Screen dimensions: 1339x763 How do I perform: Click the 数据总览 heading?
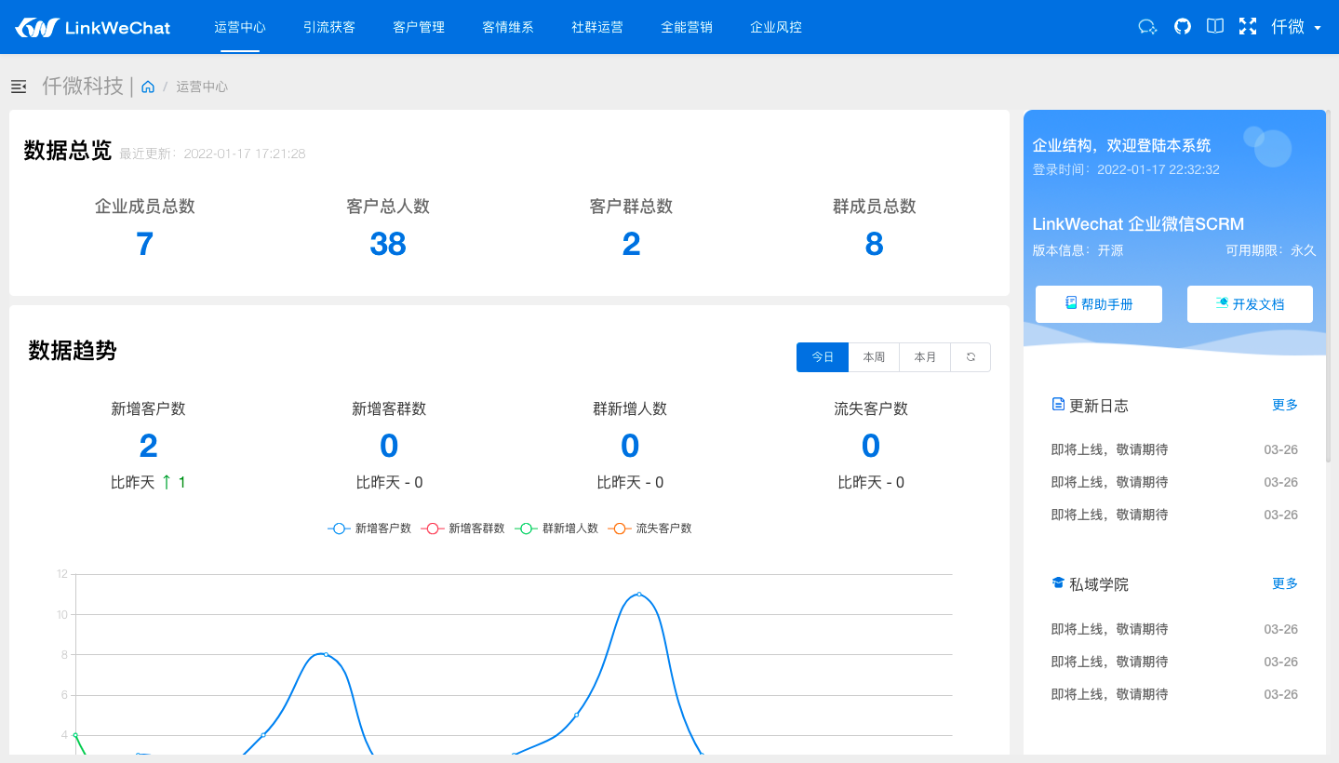(68, 151)
